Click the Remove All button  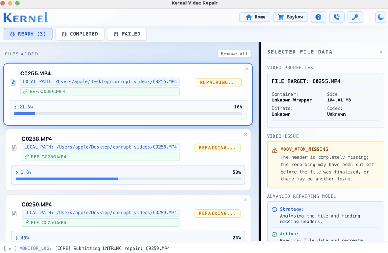[x=234, y=54]
